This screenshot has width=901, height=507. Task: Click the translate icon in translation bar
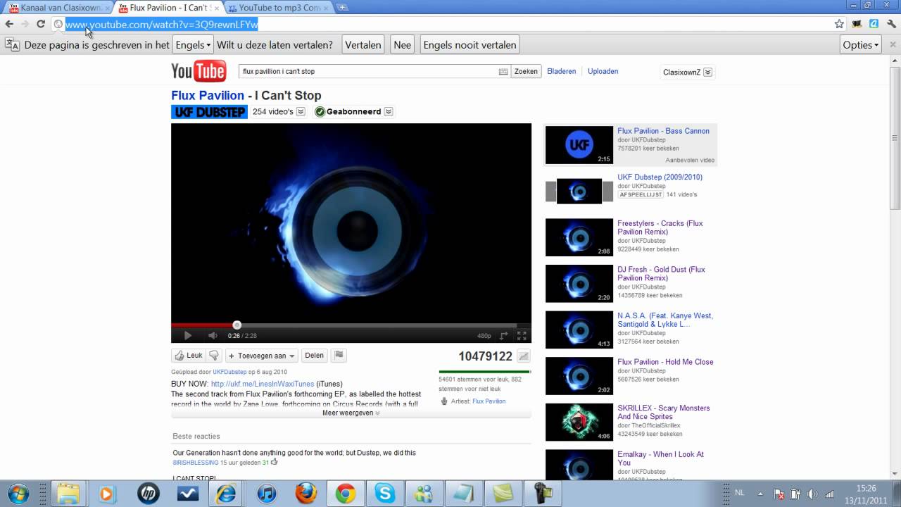[x=12, y=44]
